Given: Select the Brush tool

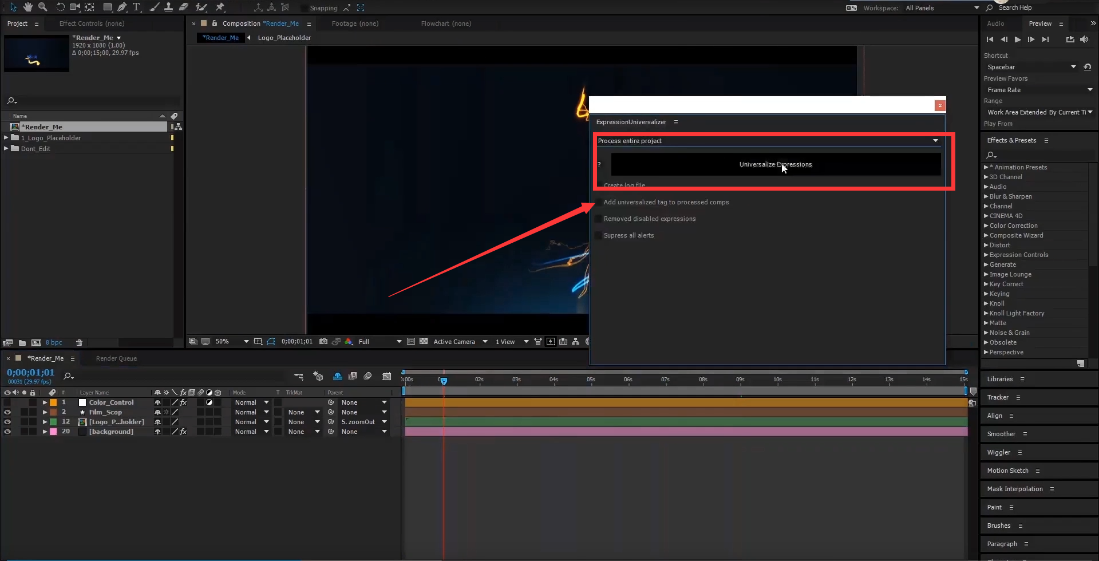Looking at the screenshot, I should coord(154,7).
